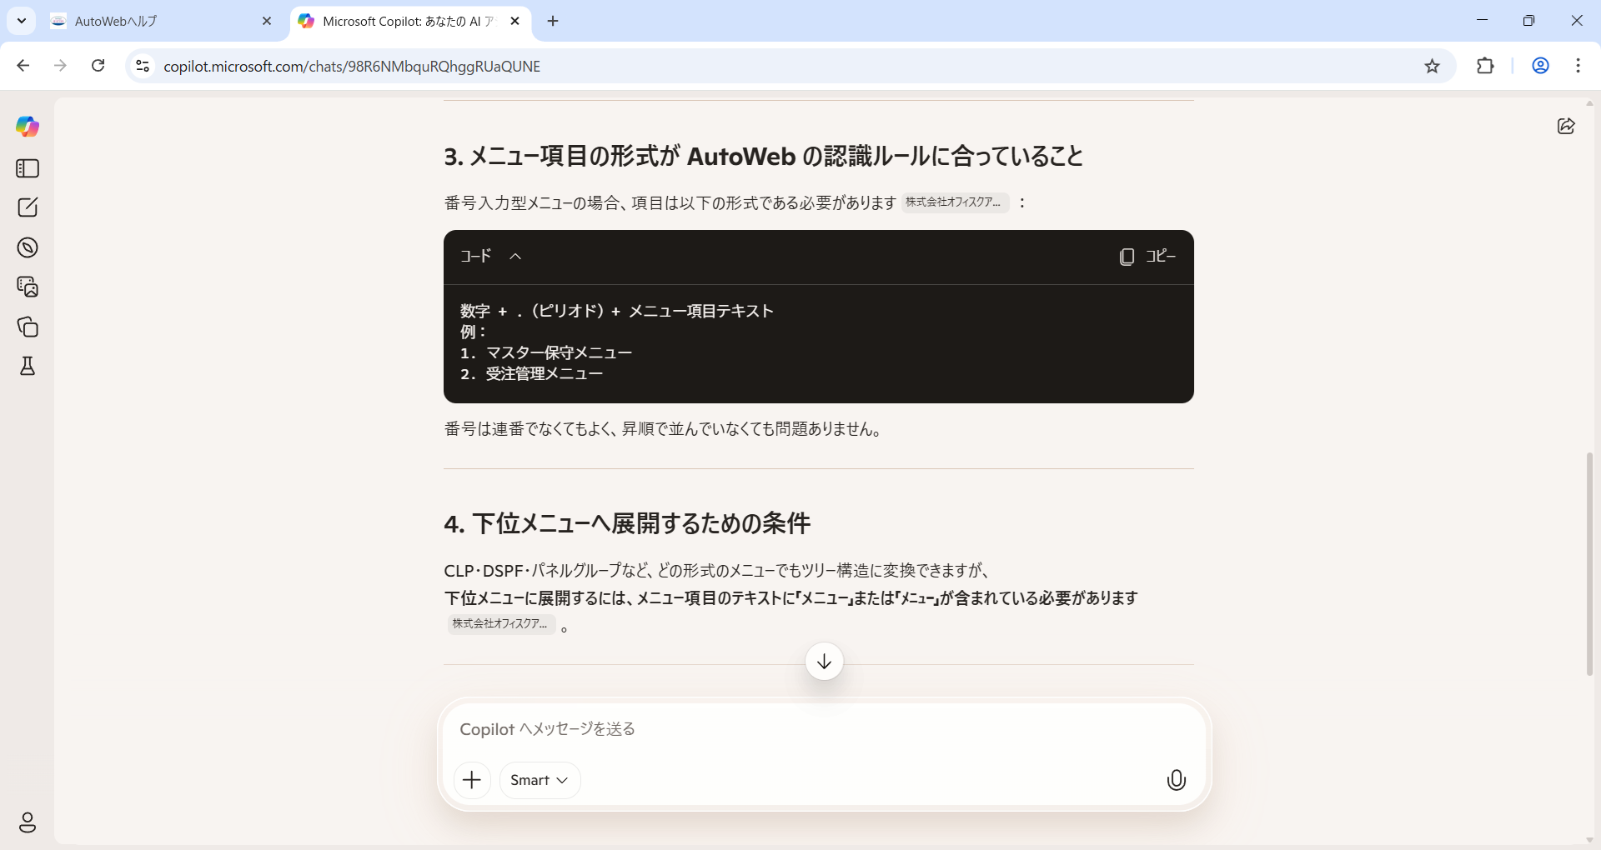
Task: Open the Labs flask icon
Action: [28, 367]
